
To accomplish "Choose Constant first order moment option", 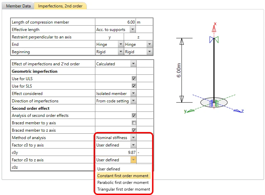I will [123, 176].
